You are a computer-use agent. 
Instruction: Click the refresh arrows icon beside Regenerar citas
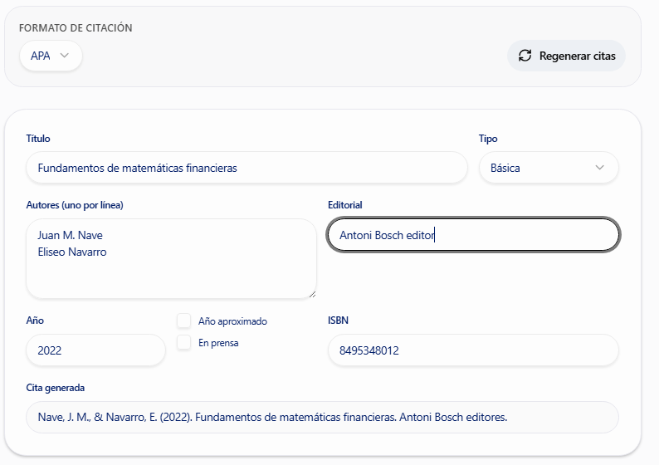coord(525,56)
